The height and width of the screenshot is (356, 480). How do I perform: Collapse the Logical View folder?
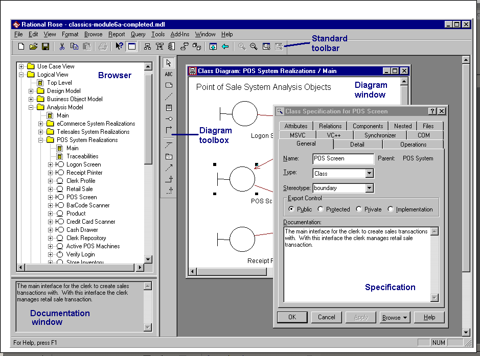click(x=21, y=75)
